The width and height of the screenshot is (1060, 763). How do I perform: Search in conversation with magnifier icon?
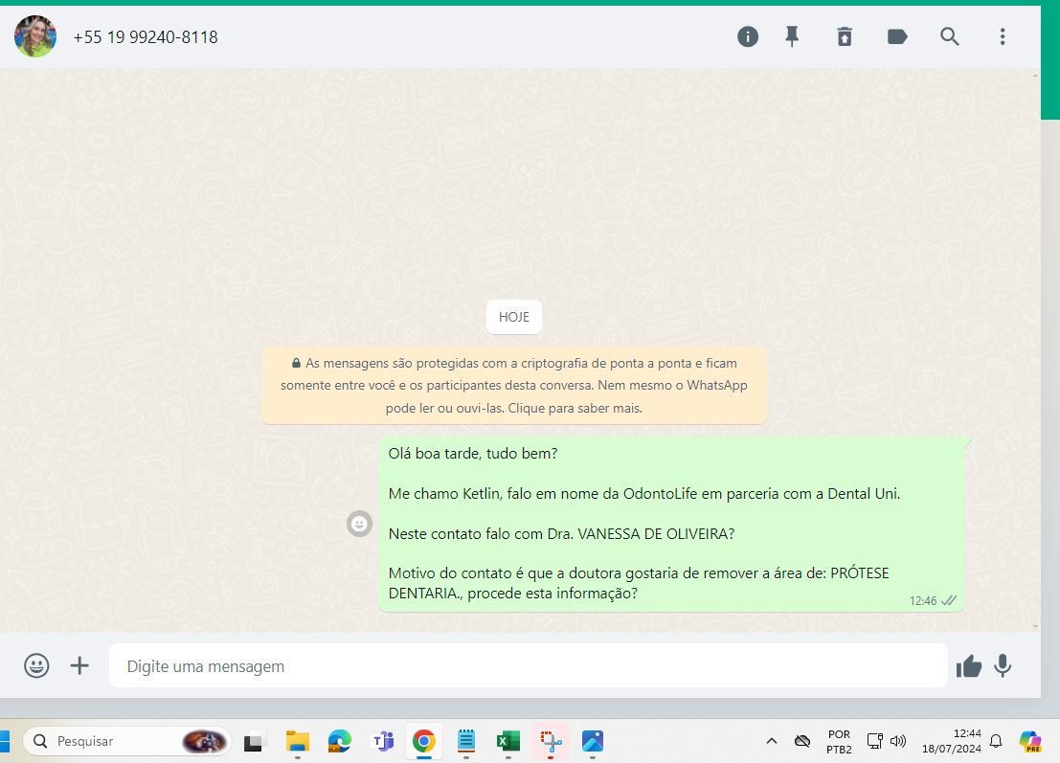[949, 36]
